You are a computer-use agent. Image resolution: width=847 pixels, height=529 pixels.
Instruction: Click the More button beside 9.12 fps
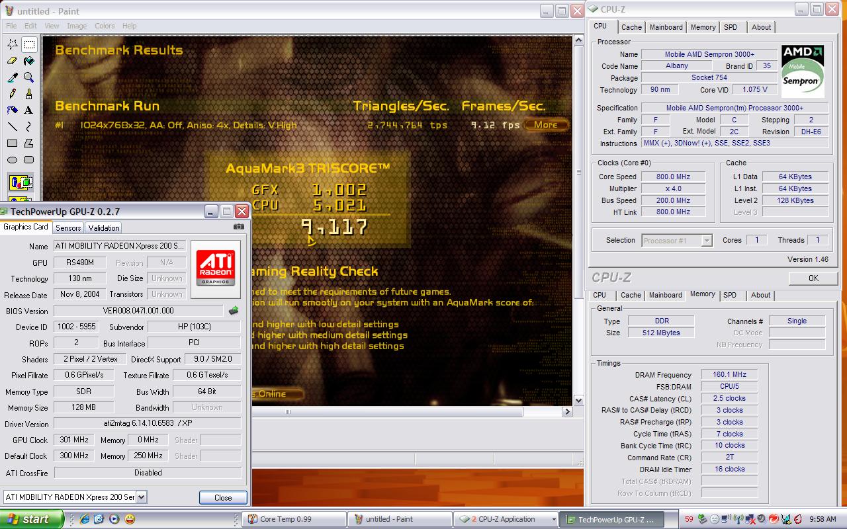coord(546,124)
